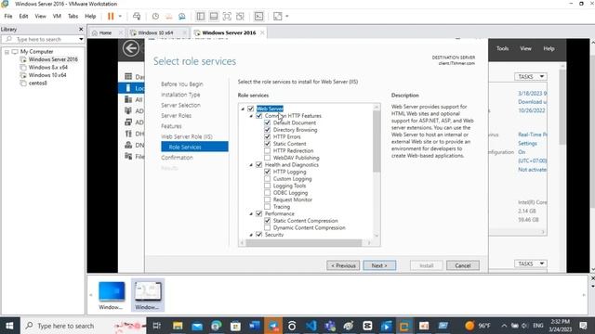Viewport: 595px width, 334px height.
Task: Open the upper TASKS dropdown
Action: (x=531, y=76)
